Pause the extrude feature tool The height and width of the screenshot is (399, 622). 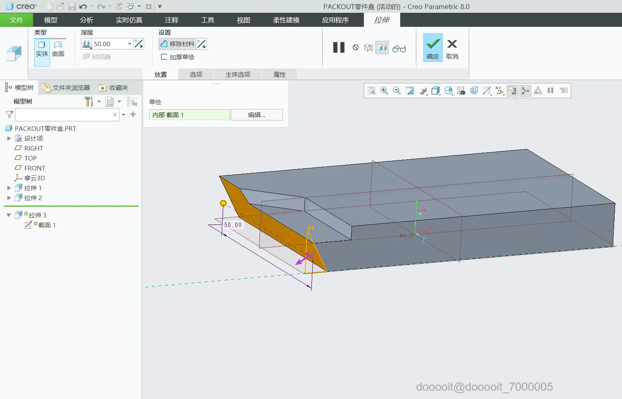point(339,48)
